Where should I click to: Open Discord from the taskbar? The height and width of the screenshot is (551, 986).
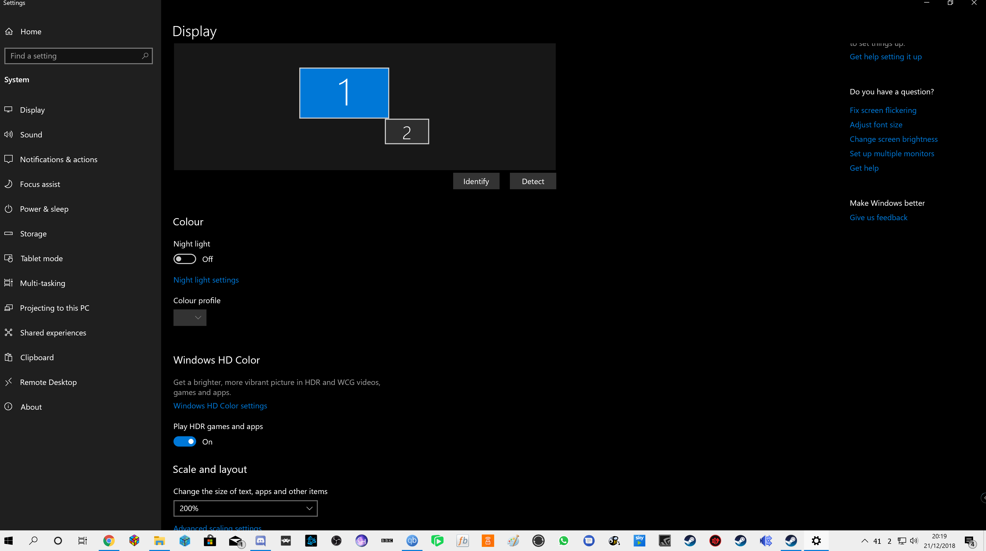(x=260, y=541)
